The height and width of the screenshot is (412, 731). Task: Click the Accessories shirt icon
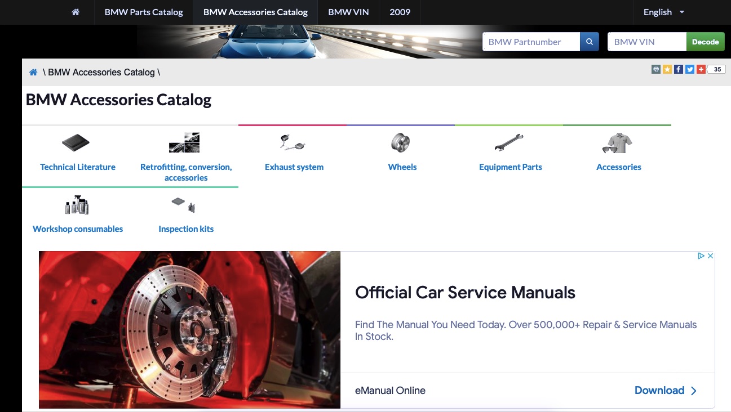pyautogui.click(x=617, y=143)
